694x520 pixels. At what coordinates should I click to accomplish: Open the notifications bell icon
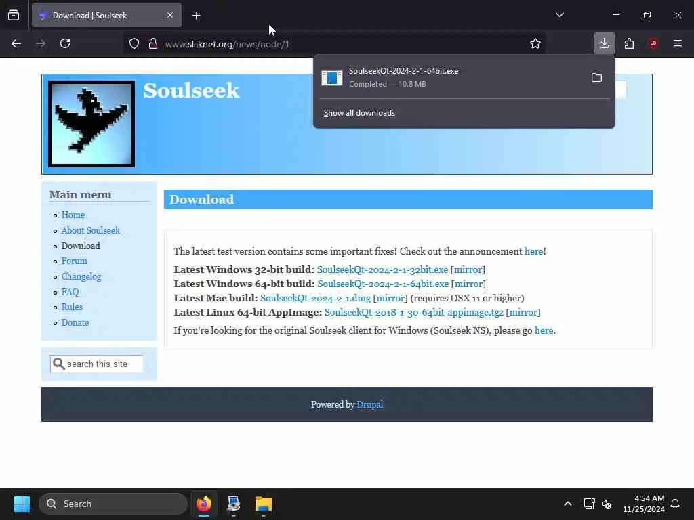pos(676,504)
